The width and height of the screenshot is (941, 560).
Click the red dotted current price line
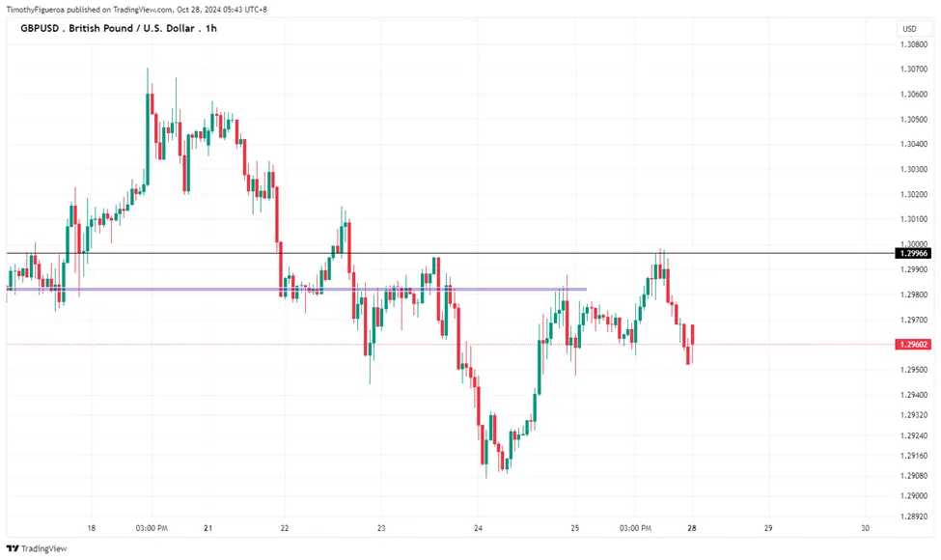[x=450, y=345]
